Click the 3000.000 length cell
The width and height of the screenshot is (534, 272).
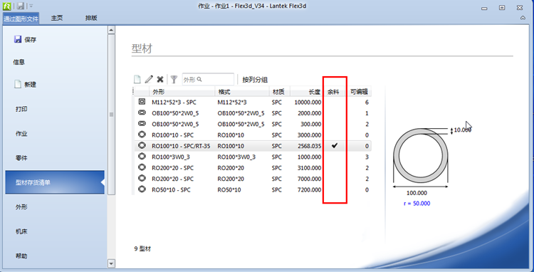click(309, 135)
